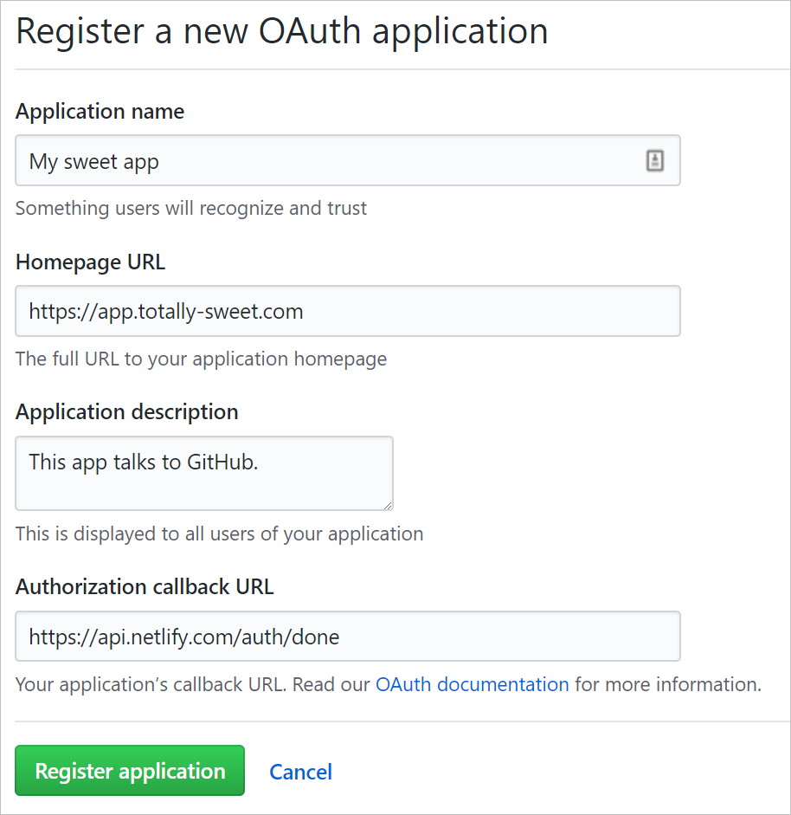Click the hint "Something users will recognize and trust"
Image resolution: width=791 pixels, height=815 pixels.
point(191,208)
